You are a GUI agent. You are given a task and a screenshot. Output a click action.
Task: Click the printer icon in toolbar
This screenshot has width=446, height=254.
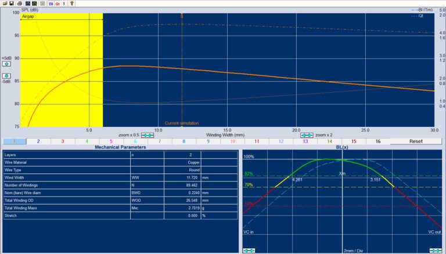tap(19, 3)
